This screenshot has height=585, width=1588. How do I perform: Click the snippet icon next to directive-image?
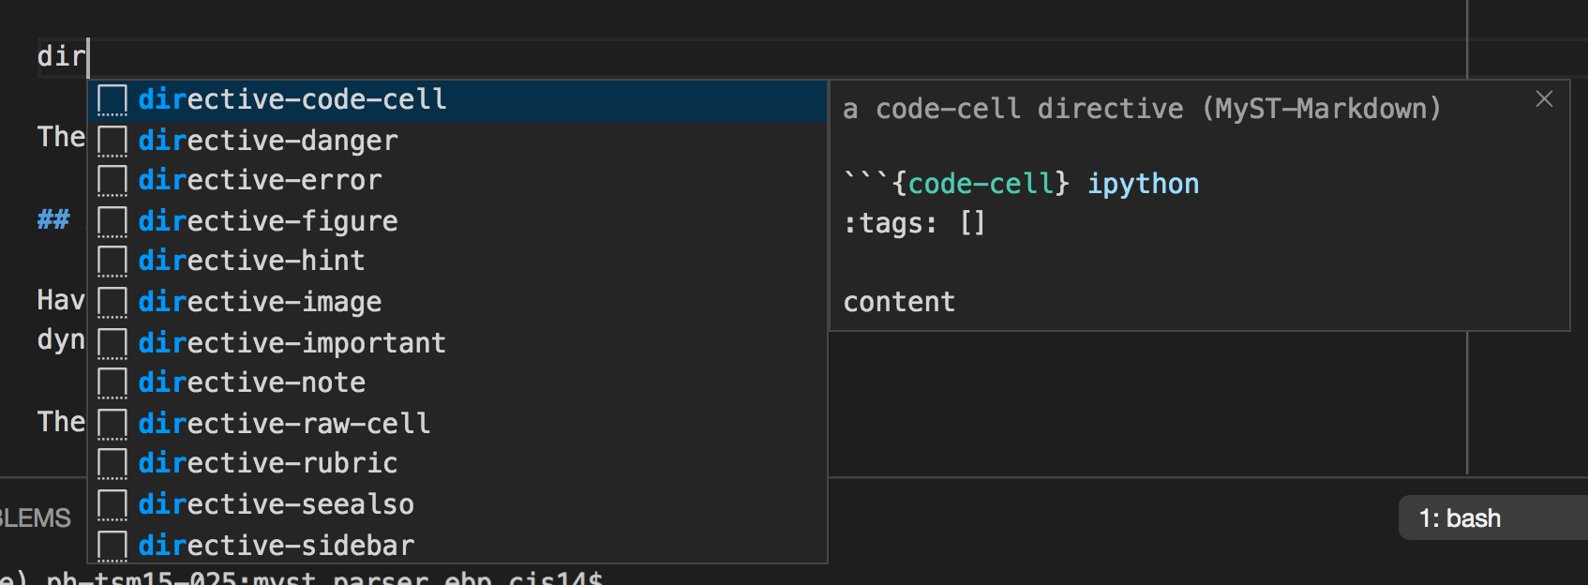pos(112,301)
